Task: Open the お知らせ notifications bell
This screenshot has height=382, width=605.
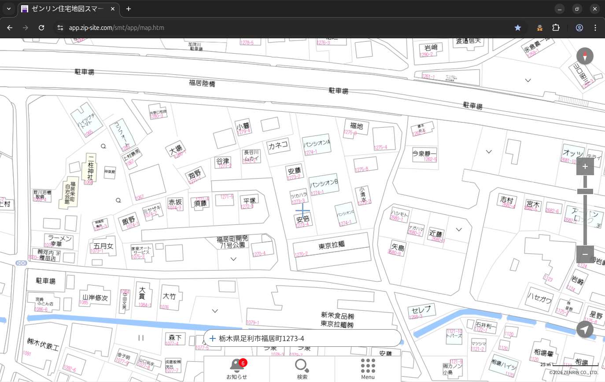Action: click(x=236, y=369)
